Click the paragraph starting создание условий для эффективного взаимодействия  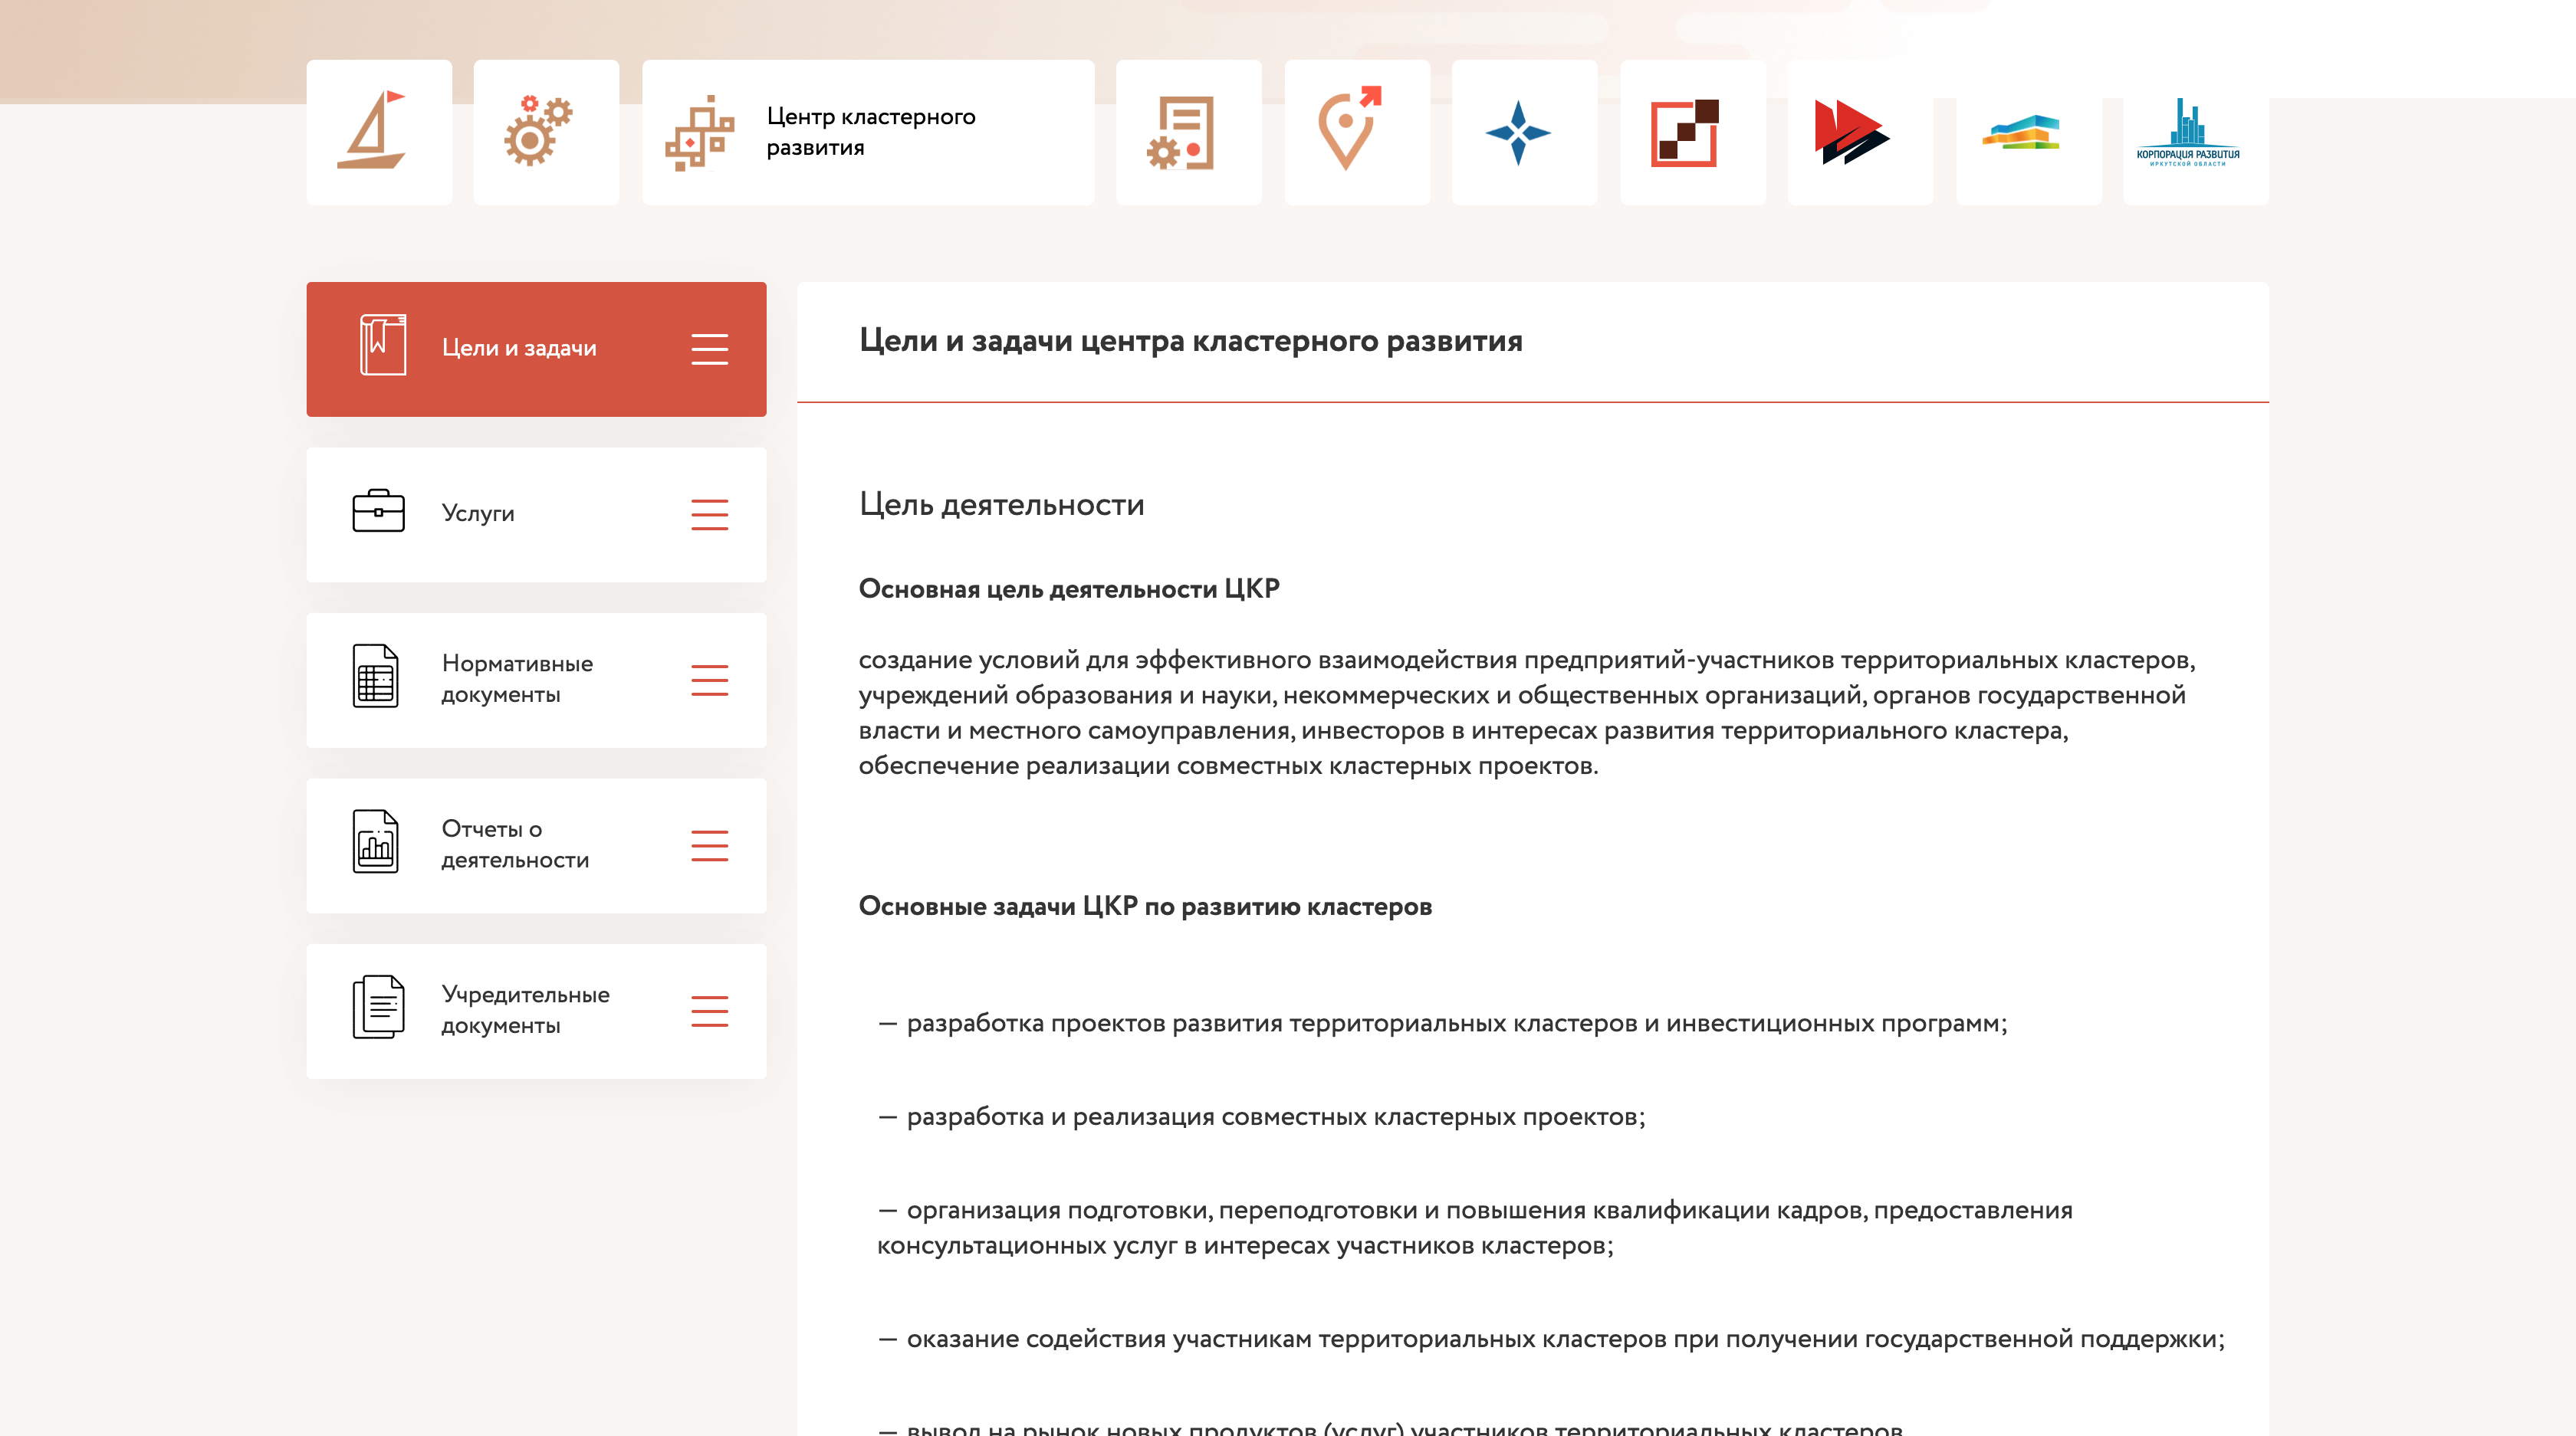tap(1527, 713)
